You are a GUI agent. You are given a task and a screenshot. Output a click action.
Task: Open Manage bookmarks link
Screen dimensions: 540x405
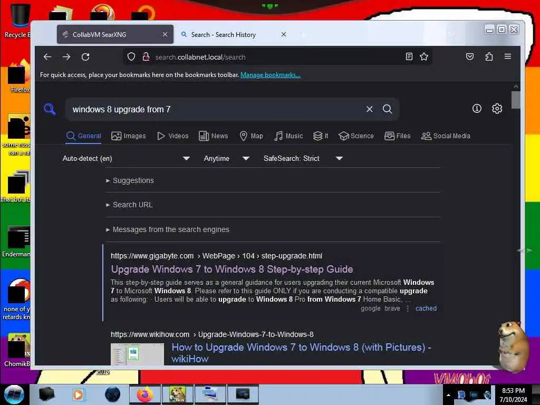point(271,75)
